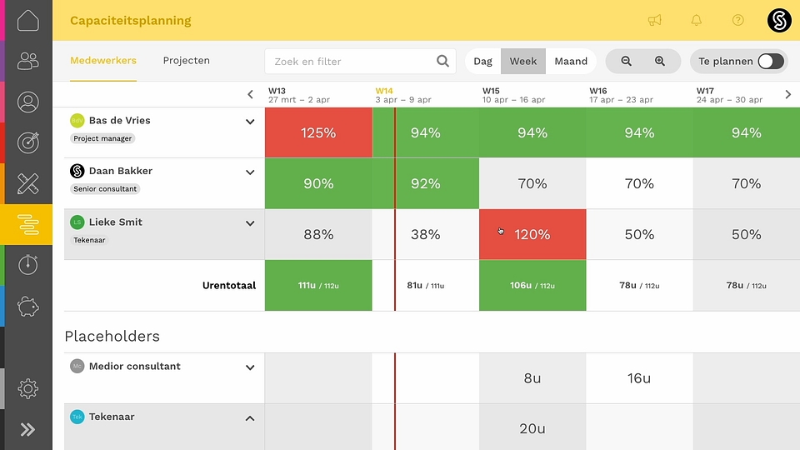Viewport: 800px width, 450px height.
Task: Open the home dashboard icon
Action: 28,20
